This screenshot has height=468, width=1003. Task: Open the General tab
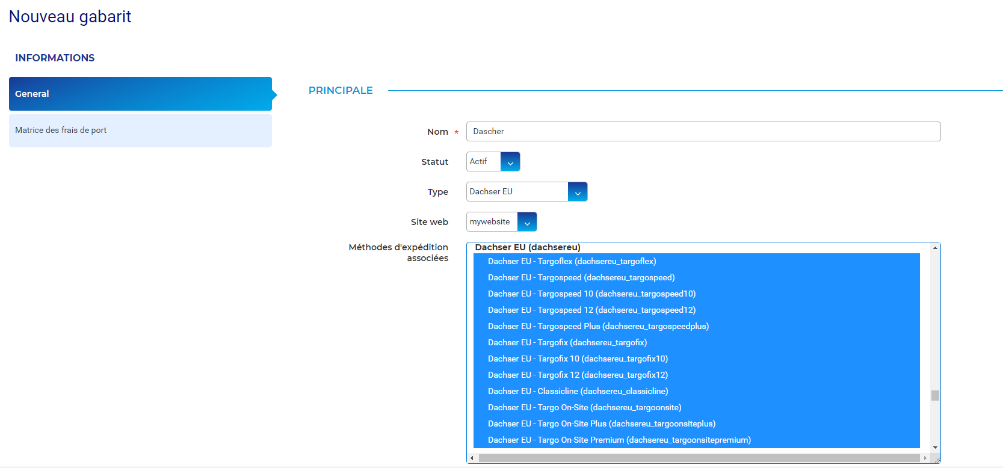point(140,94)
